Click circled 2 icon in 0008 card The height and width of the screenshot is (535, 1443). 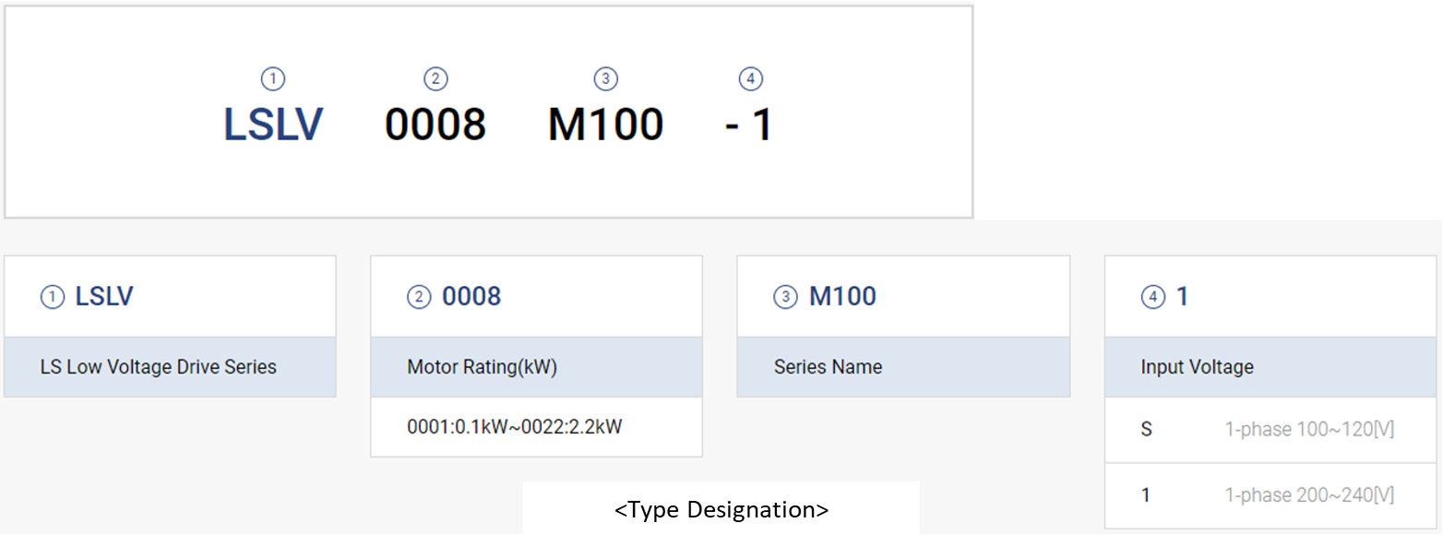point(419,297)
